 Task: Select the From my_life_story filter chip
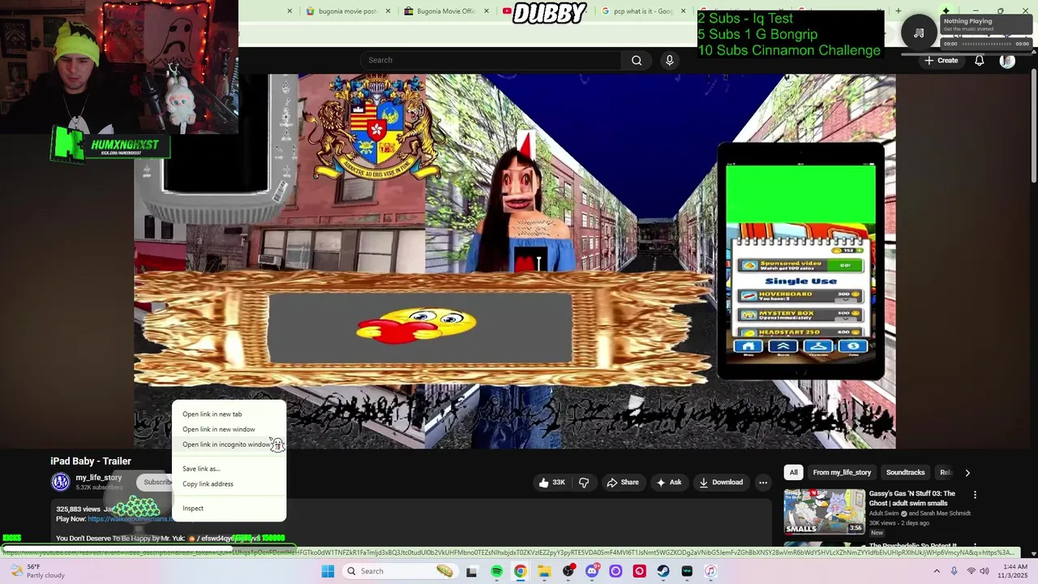[842, 473]
